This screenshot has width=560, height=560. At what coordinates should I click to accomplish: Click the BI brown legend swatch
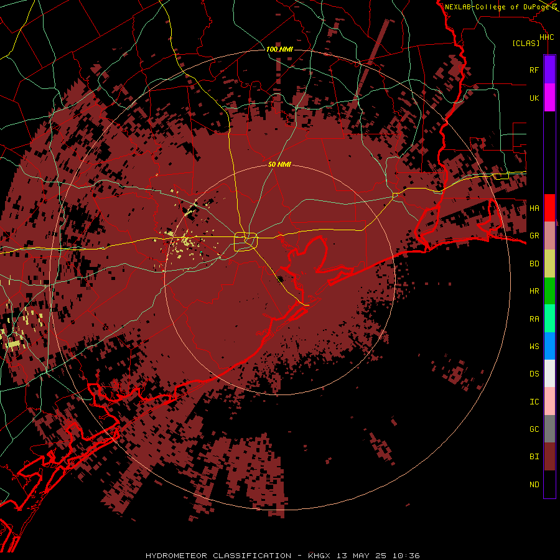pyautogui.click(x=549, y=457)
